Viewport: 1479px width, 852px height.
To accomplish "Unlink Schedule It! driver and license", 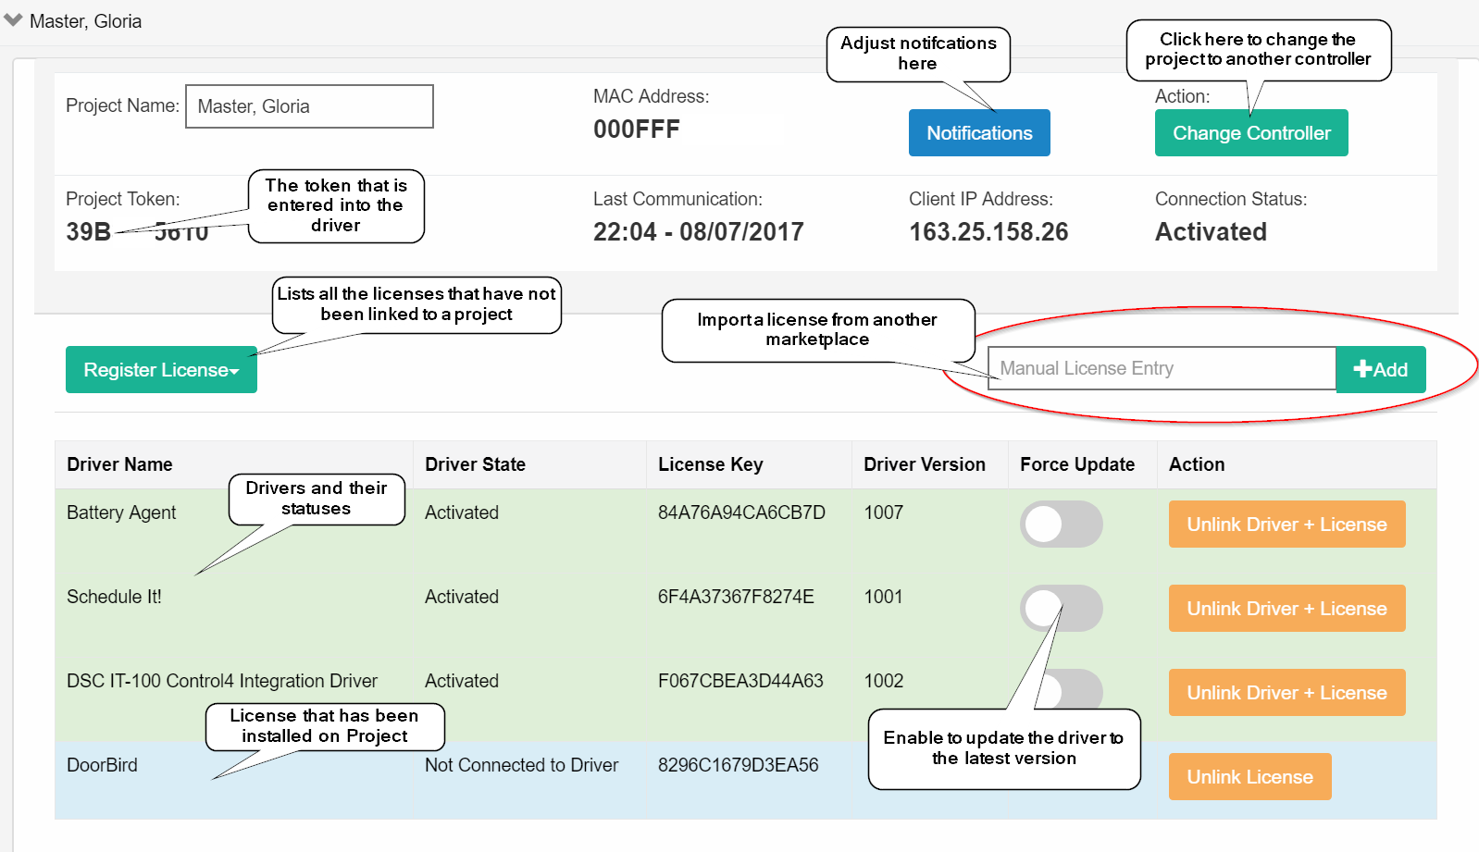I will coord(1286,609).
